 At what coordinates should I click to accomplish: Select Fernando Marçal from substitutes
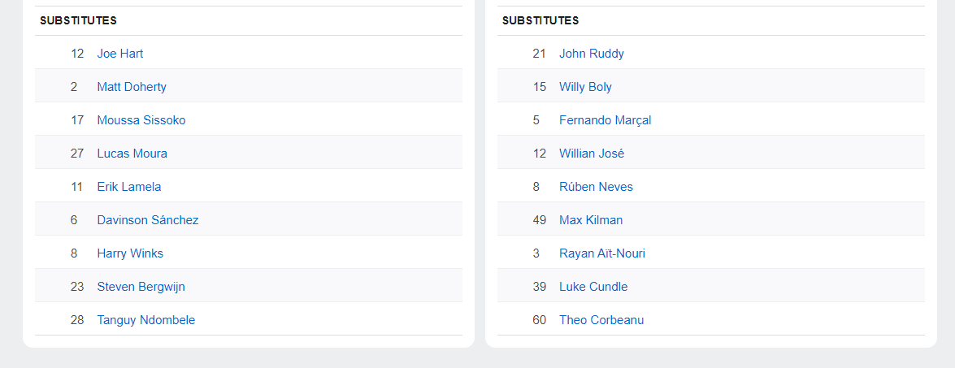point(606,120)
